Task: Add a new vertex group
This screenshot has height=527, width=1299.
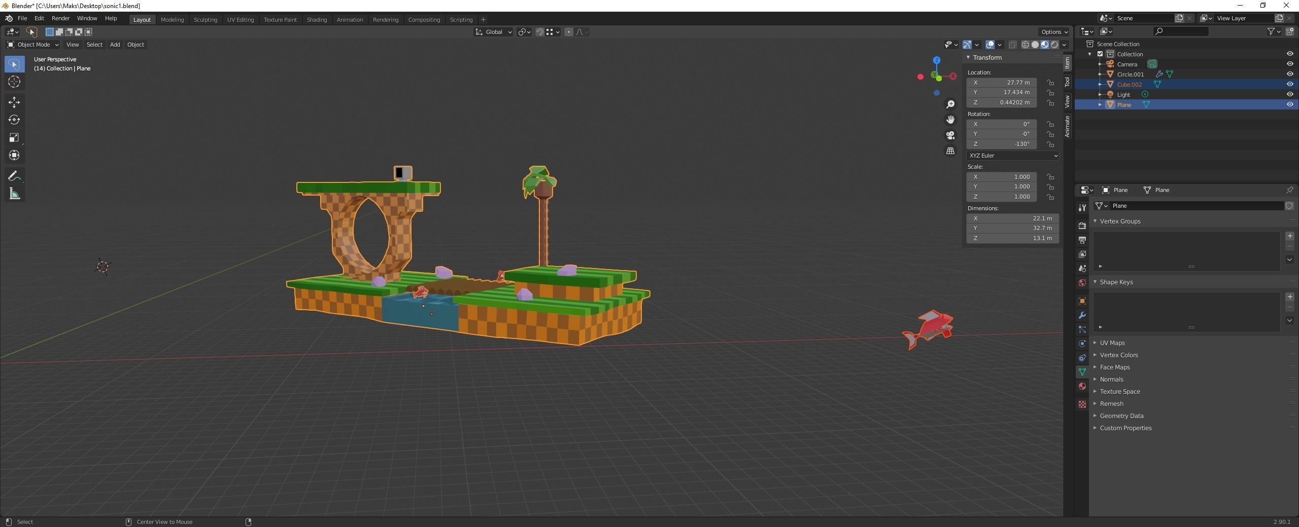Action: 1289,236
